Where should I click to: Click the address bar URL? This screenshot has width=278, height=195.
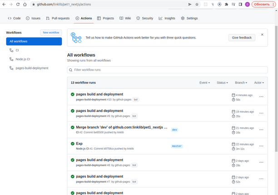click(64, 5)
